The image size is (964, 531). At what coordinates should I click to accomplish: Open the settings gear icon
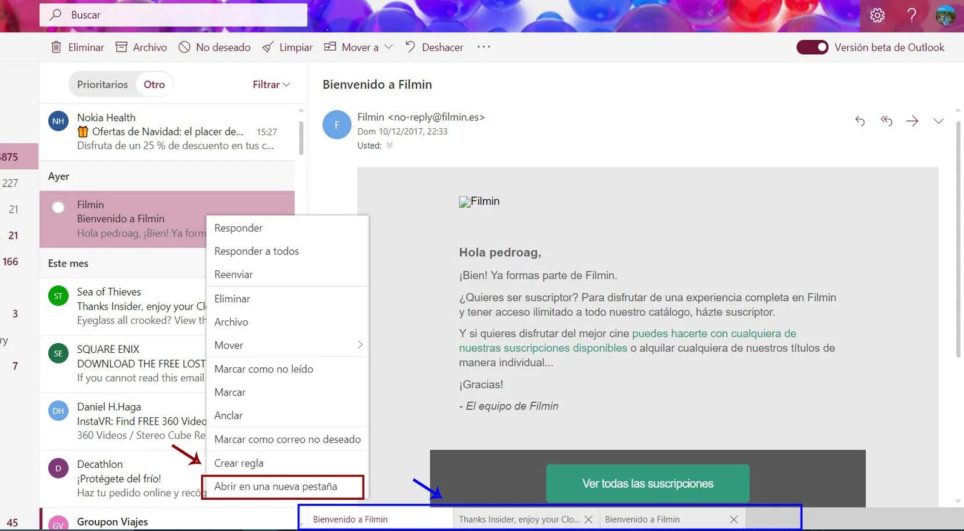click(877, 16)
